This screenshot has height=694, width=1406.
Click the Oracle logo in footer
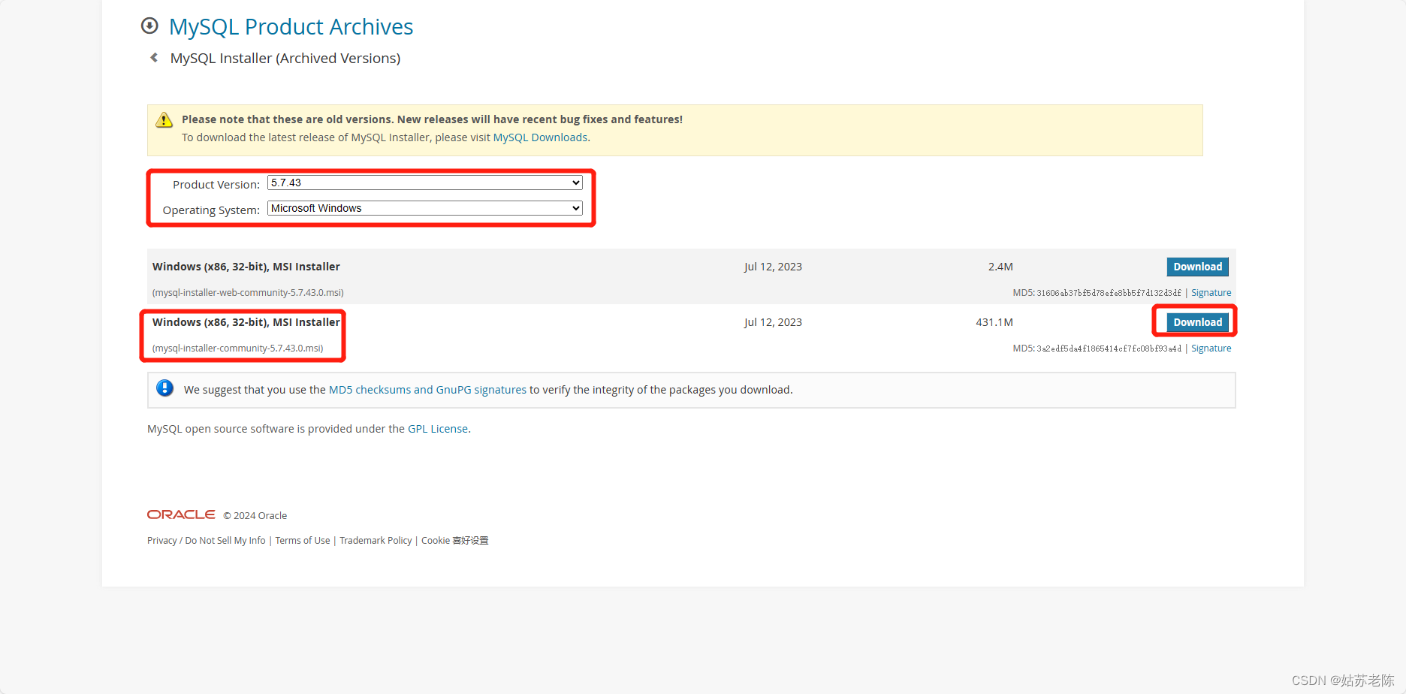[181, 514]
